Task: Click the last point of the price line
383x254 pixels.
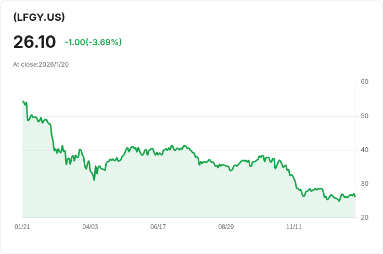Action: pos(355,196)
